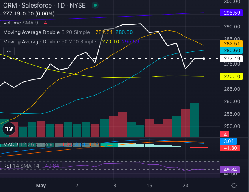Click the -1.30 MACD histogram axis label
249x192 pixels.
click(230, 148)
